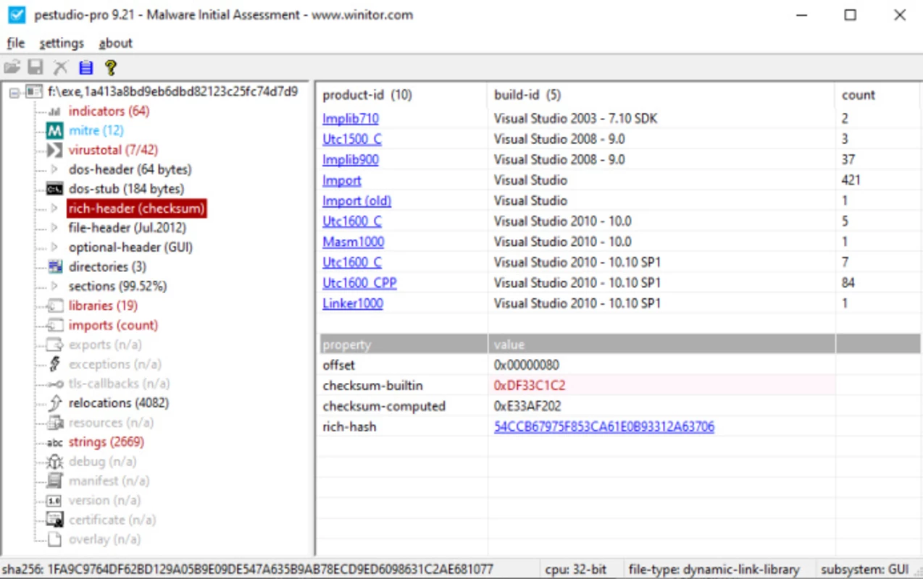This screenshot has height=579, width=923.
Task: Click the debug bug icon
Action: pos(54,462)
